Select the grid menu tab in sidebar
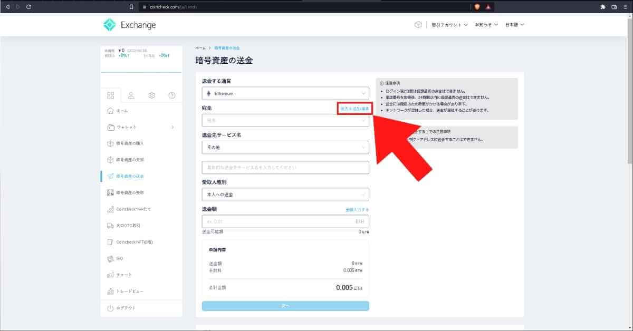 (x=110, y=95)
